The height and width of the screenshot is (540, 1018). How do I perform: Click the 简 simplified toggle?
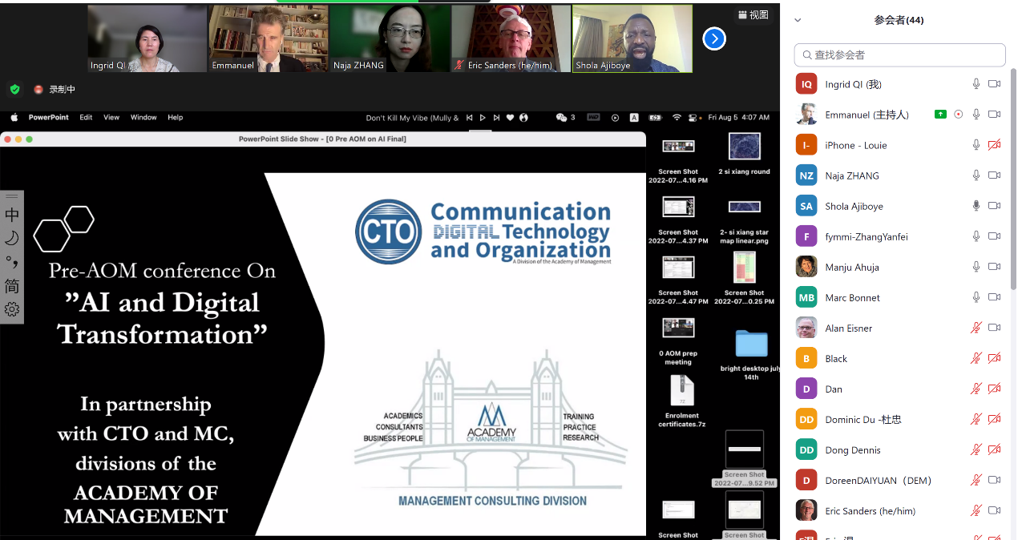pos(12,286)
